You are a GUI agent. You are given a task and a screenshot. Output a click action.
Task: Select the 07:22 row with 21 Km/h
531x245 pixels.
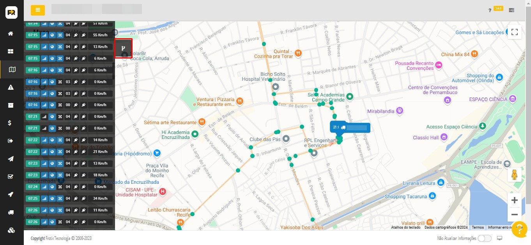coord(69,152)
